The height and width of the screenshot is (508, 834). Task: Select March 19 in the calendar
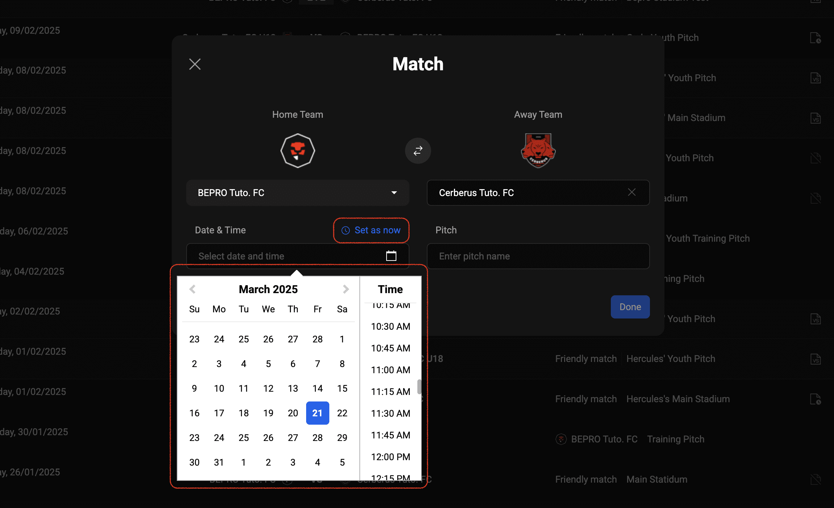pos(268,413)
